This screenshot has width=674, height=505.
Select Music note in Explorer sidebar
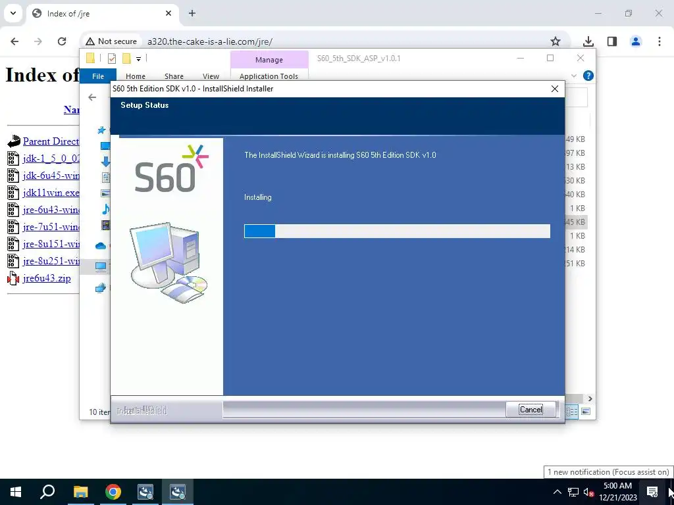click(105, 208)
